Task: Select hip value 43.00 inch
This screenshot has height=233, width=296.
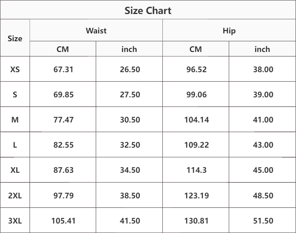Action: point(263,145)
